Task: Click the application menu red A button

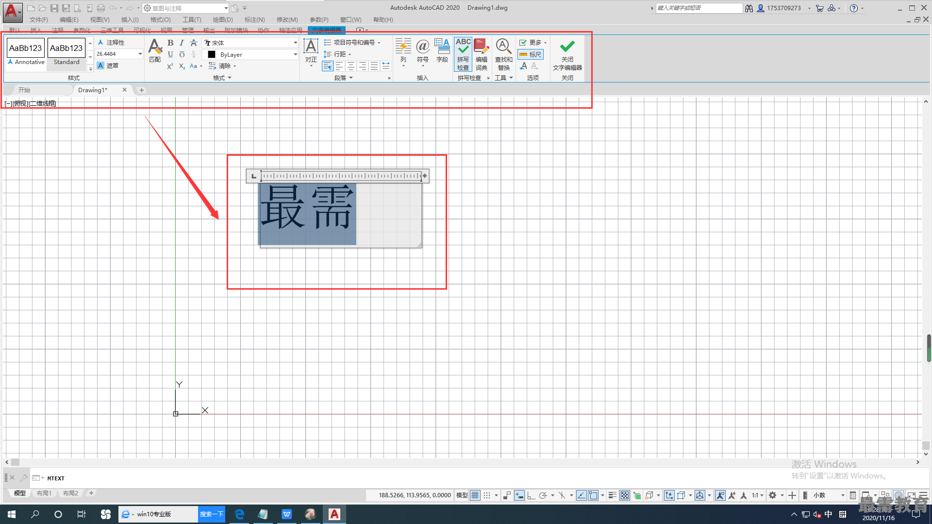Action: 12,12
